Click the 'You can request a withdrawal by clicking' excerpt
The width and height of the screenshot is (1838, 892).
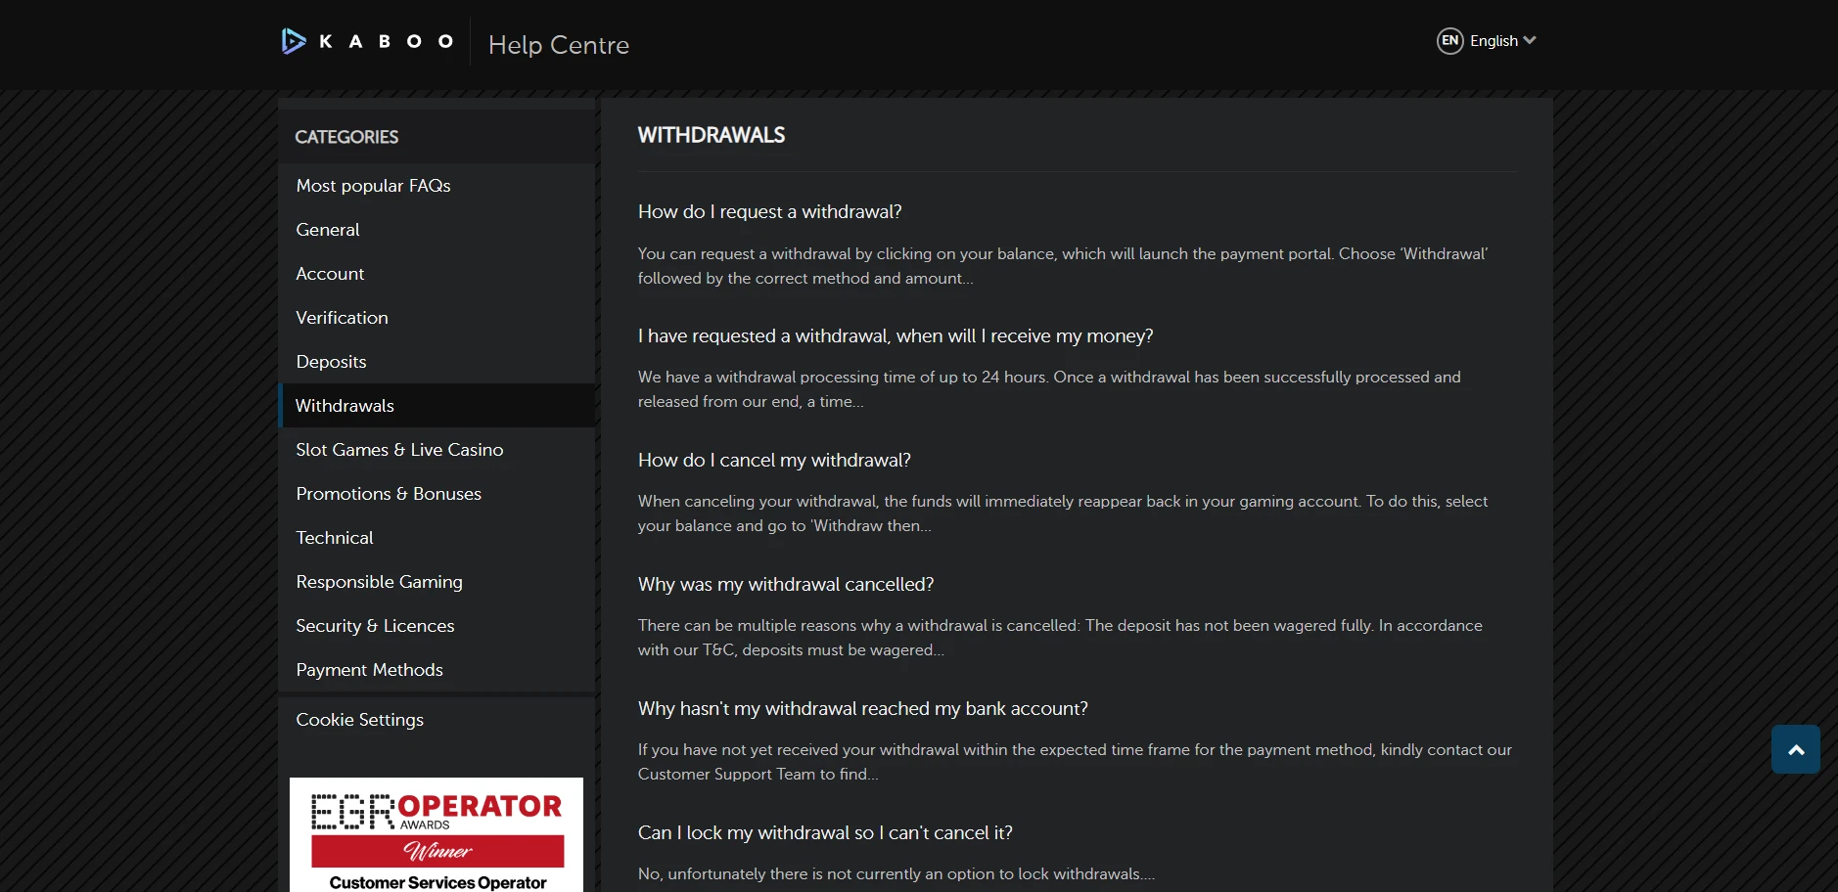(1063, 266)
